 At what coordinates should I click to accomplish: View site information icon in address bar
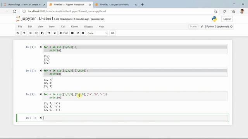[24, 11]
